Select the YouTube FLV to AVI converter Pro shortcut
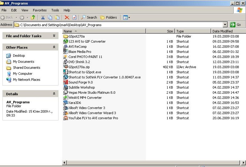 [x=93, y=118]
